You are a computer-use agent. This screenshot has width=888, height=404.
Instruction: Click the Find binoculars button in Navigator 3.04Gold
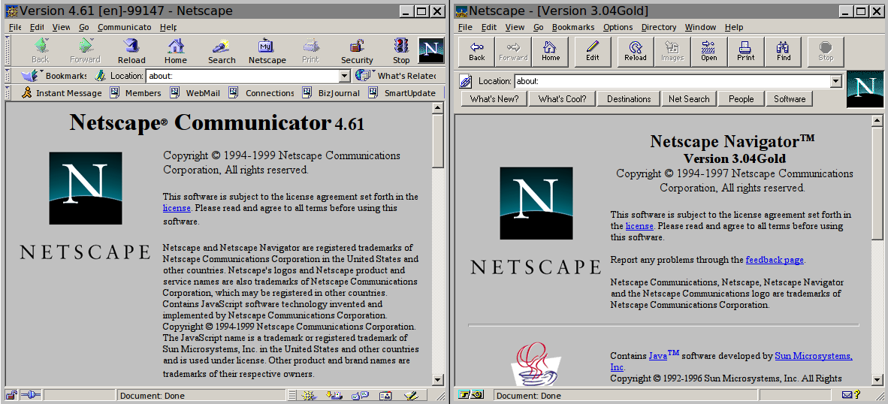tap(783, 52)
